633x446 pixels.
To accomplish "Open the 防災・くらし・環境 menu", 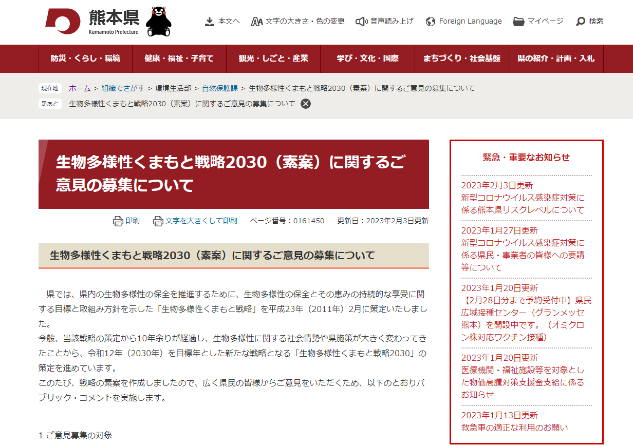I will coord(85,59).
